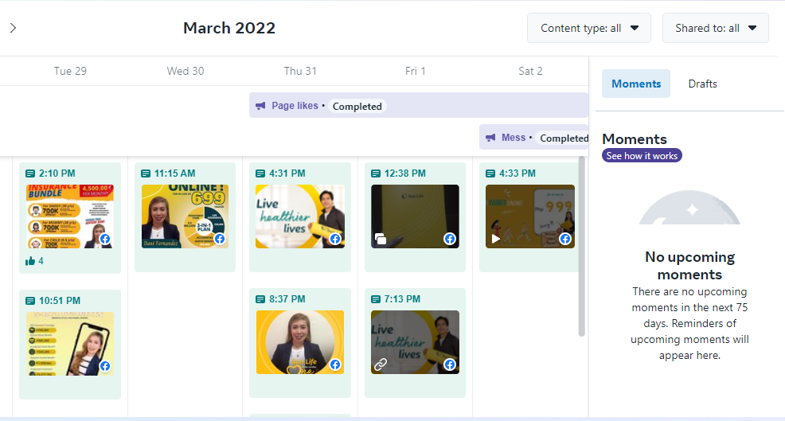
Task: Select the Tue 29 day header
Action: (x=70, y=71)
